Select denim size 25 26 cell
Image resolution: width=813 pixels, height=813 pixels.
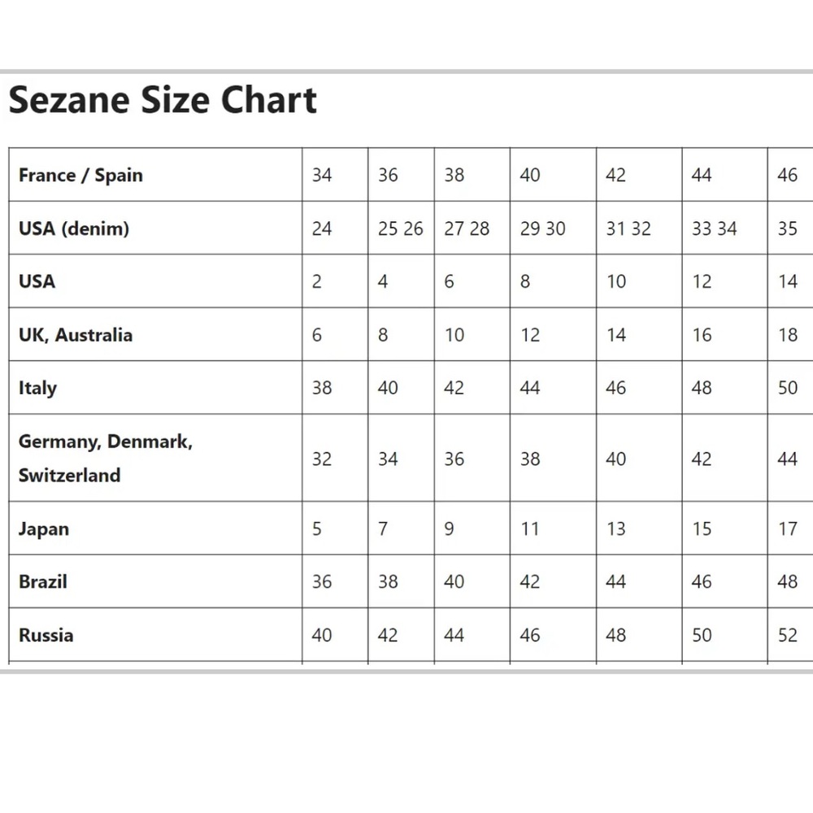pos(401,229)
